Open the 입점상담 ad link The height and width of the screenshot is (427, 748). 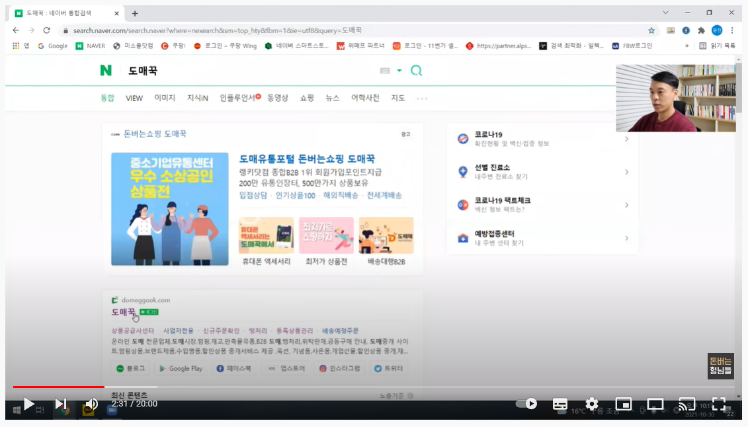pos(253,196)
